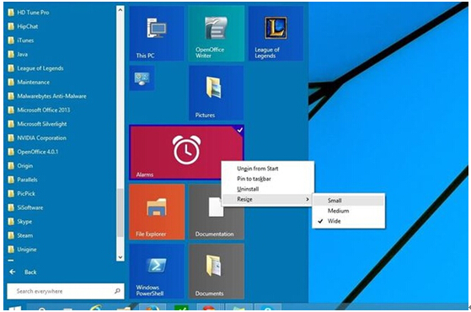The width and height of the screenshot is (471, 312).
Task: Open the Alarms wide tile
Action: click(x=186, y=153)
